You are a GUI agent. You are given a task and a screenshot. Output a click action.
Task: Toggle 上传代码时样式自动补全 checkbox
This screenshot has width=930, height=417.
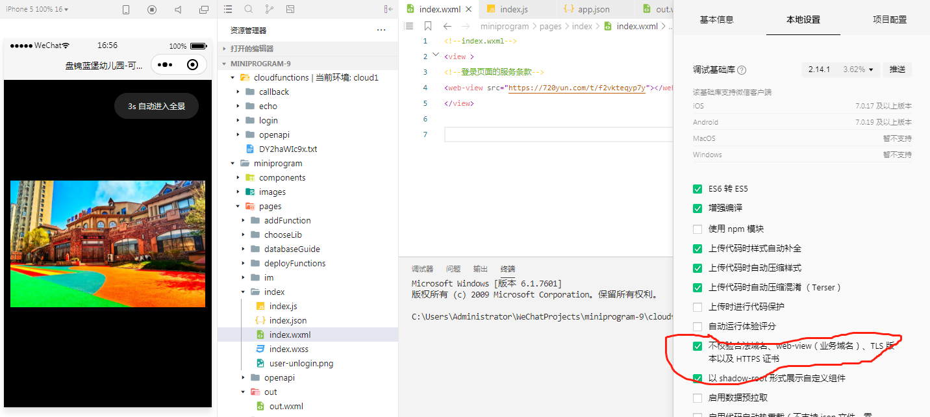tap(697, 248)
